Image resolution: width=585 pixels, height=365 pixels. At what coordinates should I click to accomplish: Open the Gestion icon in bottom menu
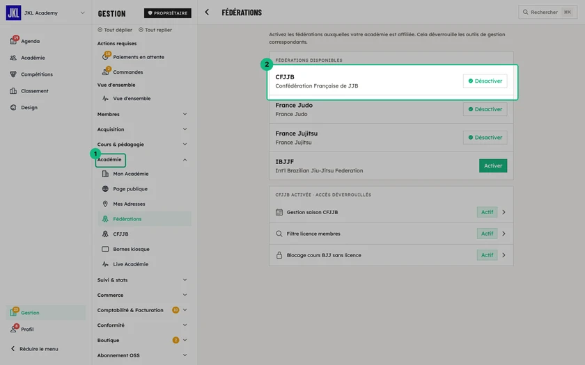click(13, 312)
